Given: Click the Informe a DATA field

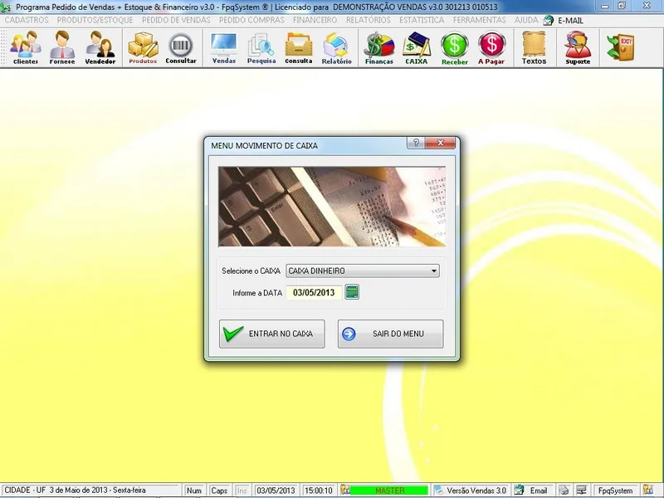Looking at the screenshot, I should (314, 292).
